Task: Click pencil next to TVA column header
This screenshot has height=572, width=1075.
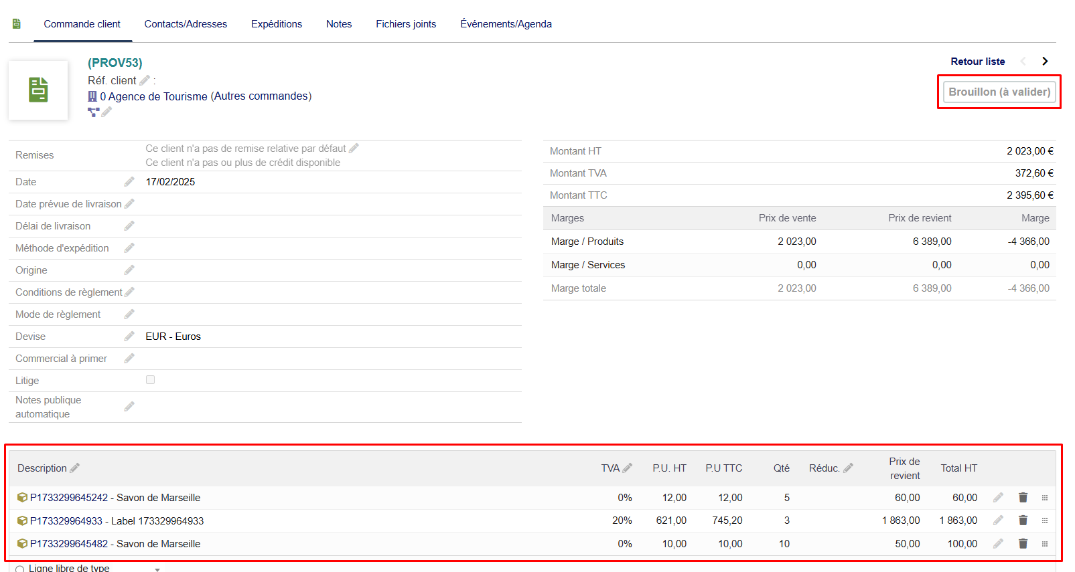Action: click(x=627, y=468)
